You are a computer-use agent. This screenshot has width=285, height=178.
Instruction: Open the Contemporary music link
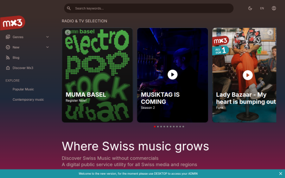pyautogui.click(x=28, y=100)
